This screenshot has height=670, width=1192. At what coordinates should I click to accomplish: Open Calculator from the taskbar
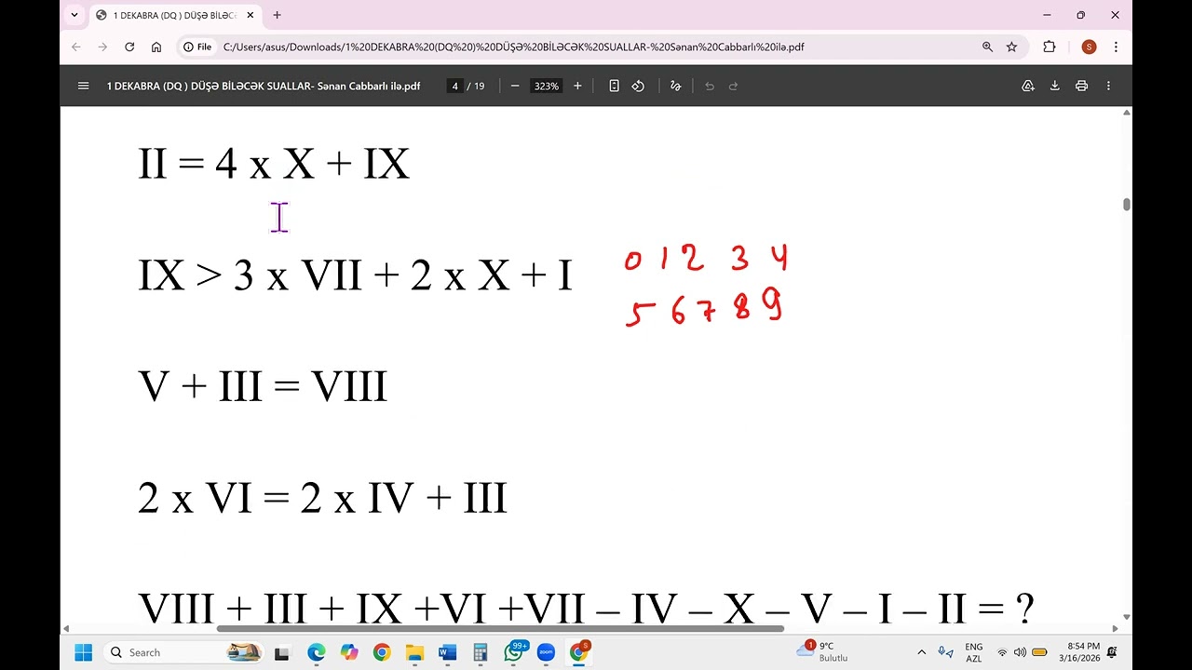pyautogui.click(x=481, y=652)
